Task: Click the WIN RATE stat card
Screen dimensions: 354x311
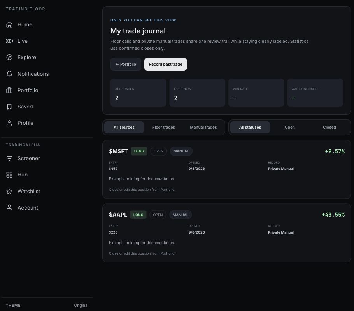Action: (x=256, y=93)
